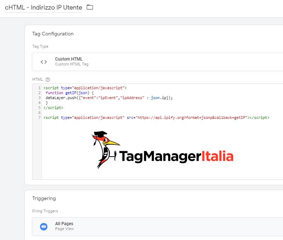This screenshot has width=283, height=240.
Task: Click the Tag Configuration heading
Action: (x=53, y=34)
